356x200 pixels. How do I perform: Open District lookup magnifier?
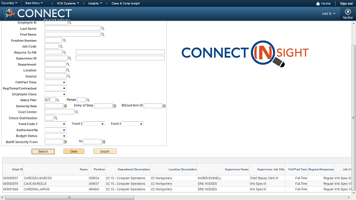(x=68, y=76)
